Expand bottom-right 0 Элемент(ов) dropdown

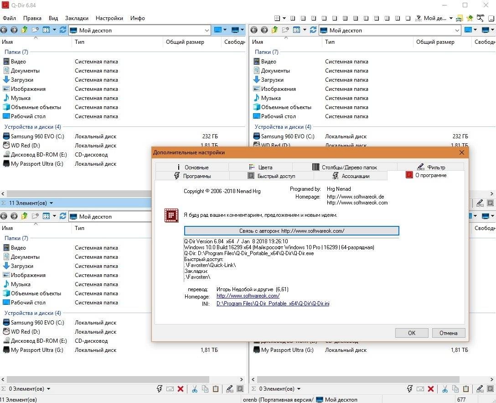(299, 389)
